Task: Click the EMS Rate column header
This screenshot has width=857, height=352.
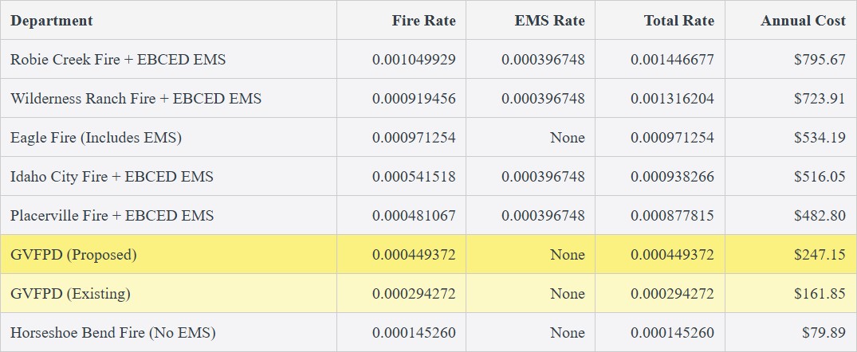Action: click(x=549, y=21)
